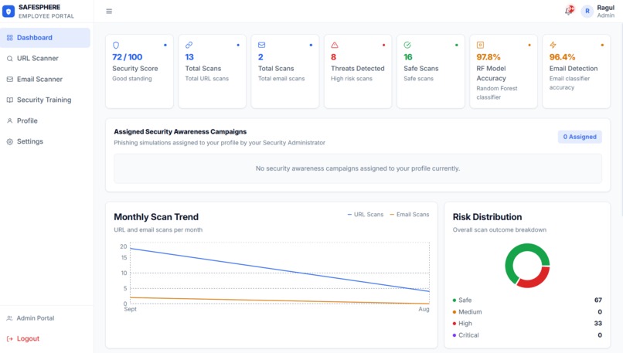Click the no campaigns assigned message
Screen dimensions: 623x353
[358, 168]
